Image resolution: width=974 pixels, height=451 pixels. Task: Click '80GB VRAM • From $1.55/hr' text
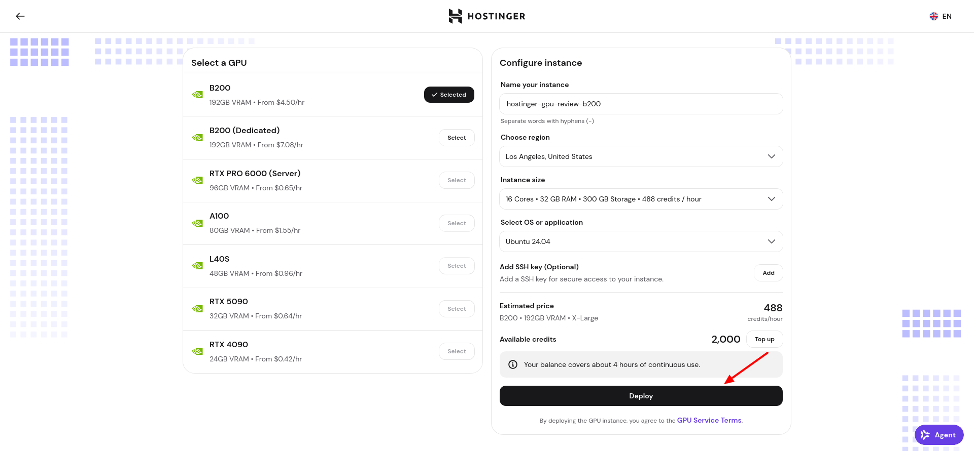click(255, 230)
